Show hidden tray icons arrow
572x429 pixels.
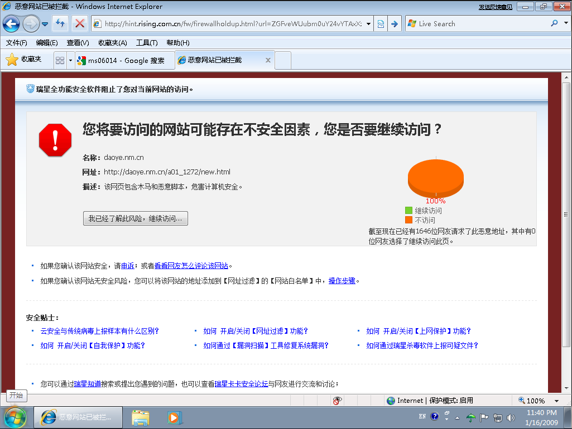(x=457, y=418)
